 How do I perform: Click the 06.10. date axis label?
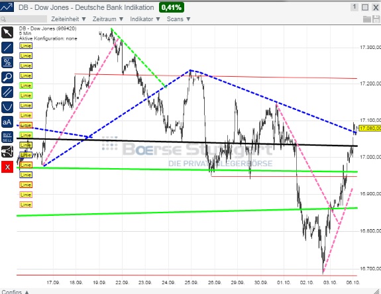[x=353, y=283]
